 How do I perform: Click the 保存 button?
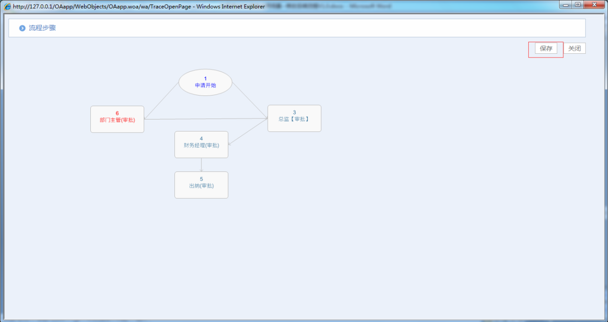(546, 48)
